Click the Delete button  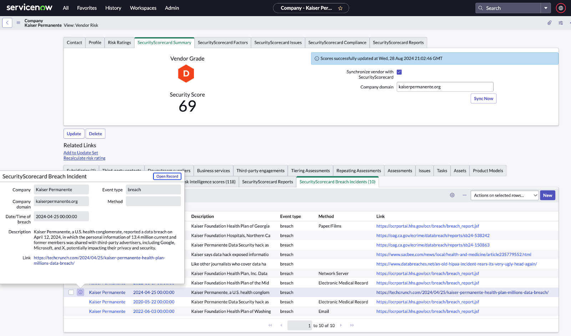coord(95,134)
